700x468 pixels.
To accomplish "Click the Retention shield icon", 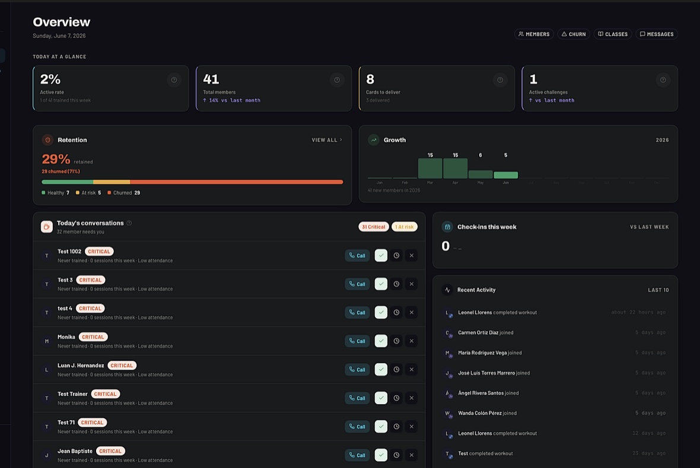I will coord(48,140).
